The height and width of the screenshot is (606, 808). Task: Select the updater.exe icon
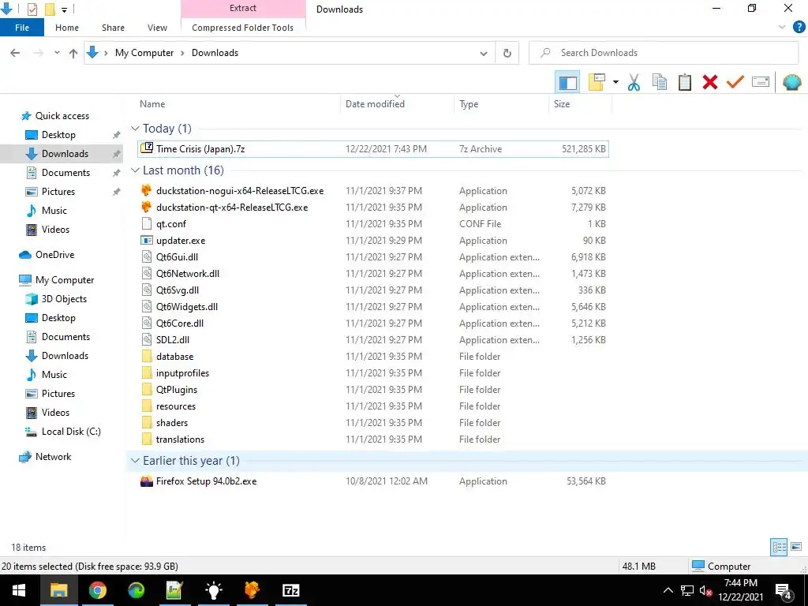147,241
